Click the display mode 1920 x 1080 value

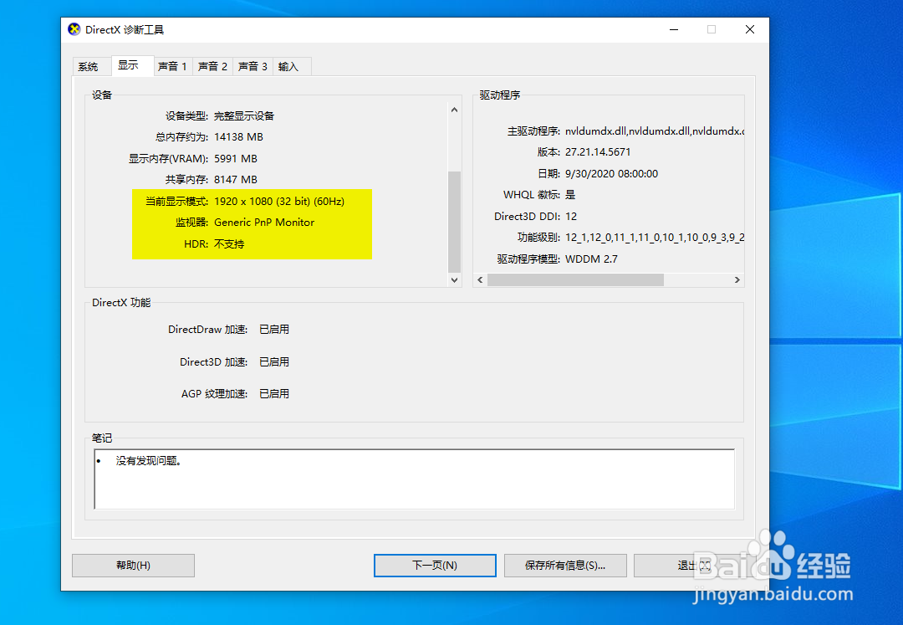click(x=279, y=202)
